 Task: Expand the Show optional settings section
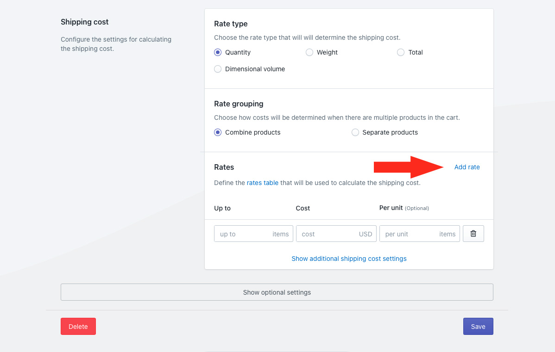[277, 292]
